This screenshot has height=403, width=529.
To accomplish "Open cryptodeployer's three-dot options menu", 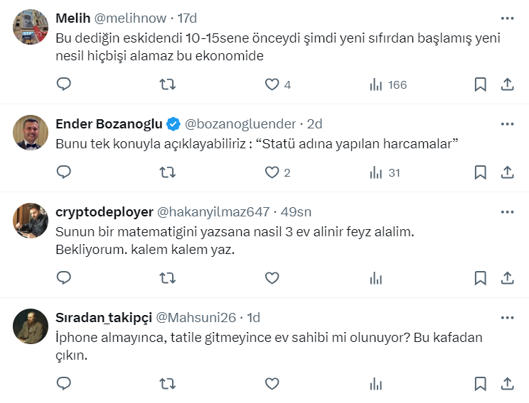I will tap(507, 212).
